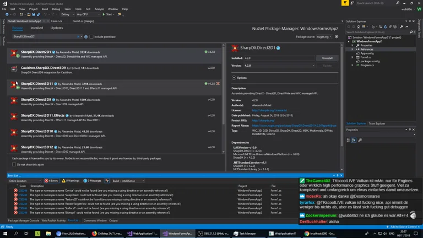Click Show All Files icon in Solution Explorer
423x238 pixels.
(x=395, y=26)
